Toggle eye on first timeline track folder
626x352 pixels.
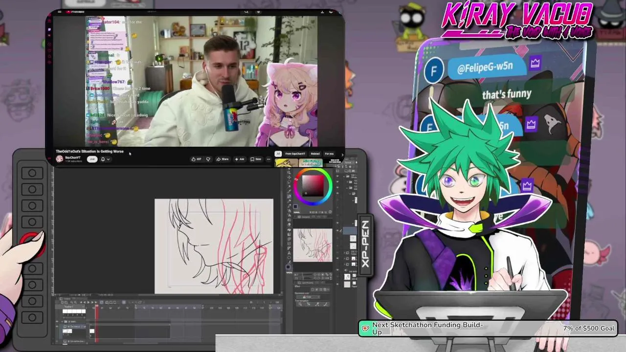(x=57, y=321)
